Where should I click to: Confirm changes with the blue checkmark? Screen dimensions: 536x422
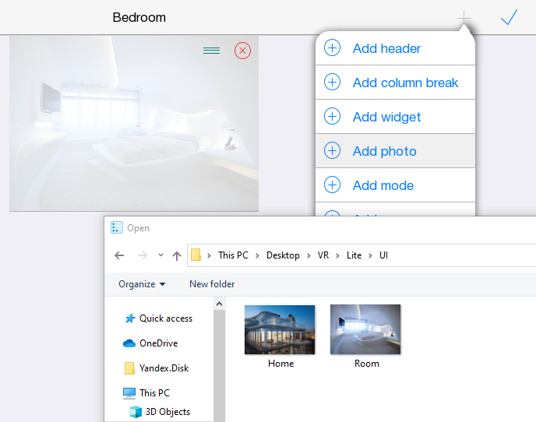point(509,17)
